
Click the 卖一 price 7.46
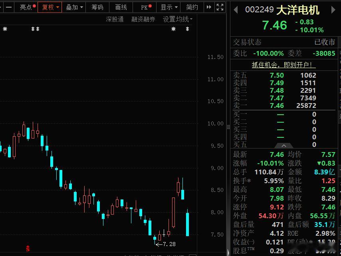(x=277, y=106)
